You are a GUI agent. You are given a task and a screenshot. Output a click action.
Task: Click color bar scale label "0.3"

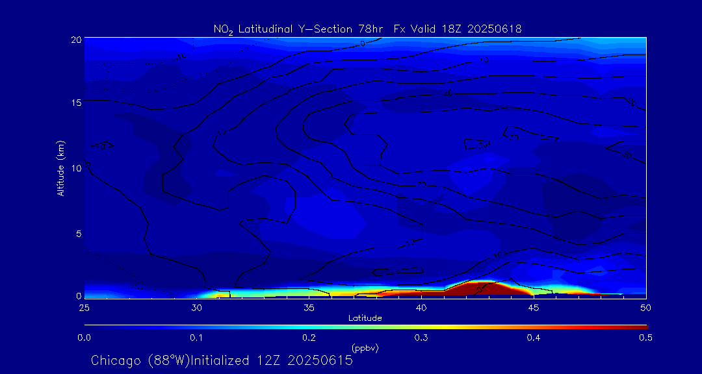421,338
